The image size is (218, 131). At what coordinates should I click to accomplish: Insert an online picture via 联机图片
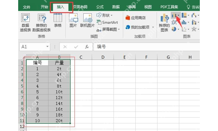tap(88, 20)
